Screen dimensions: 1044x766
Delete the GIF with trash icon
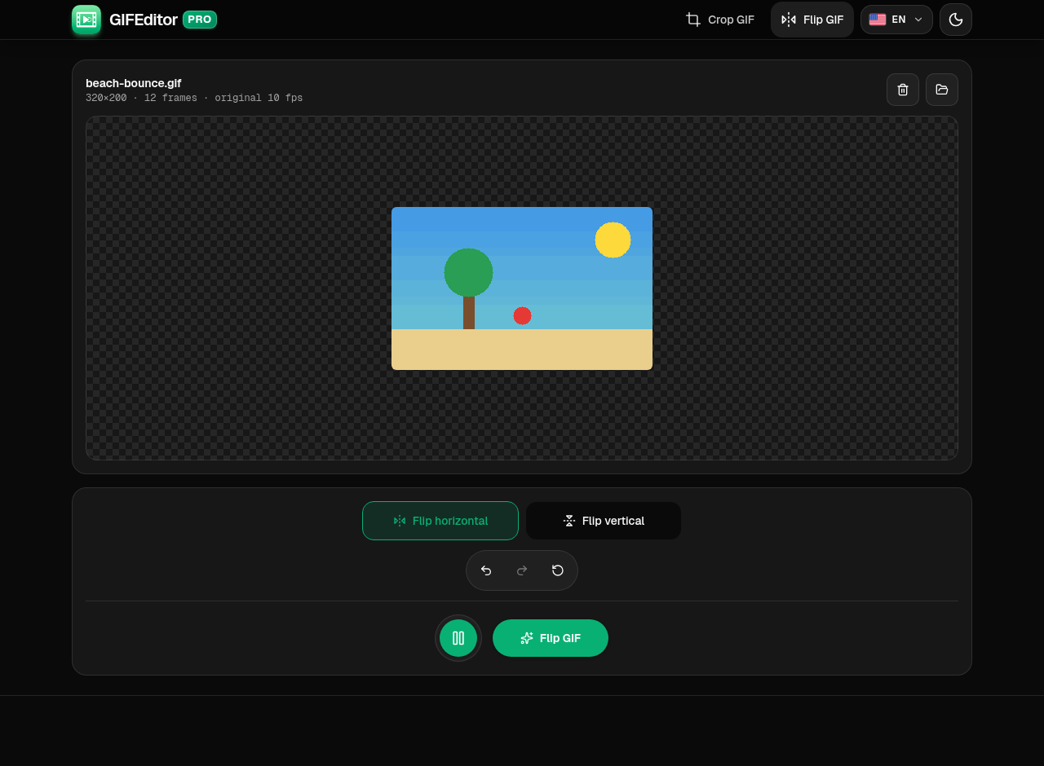pyautogui.click(x=903, y=90)
